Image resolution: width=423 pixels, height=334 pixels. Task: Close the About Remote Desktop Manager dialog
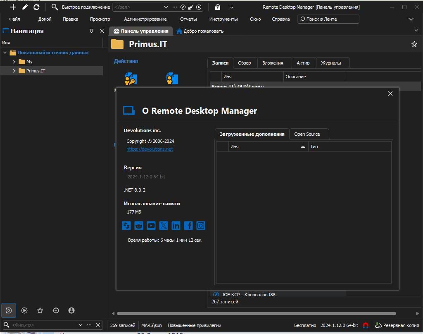pyautogui.click(x=390, y=94)
